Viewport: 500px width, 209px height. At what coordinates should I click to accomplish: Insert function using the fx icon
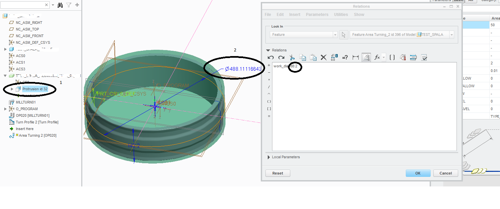point(377,57)
